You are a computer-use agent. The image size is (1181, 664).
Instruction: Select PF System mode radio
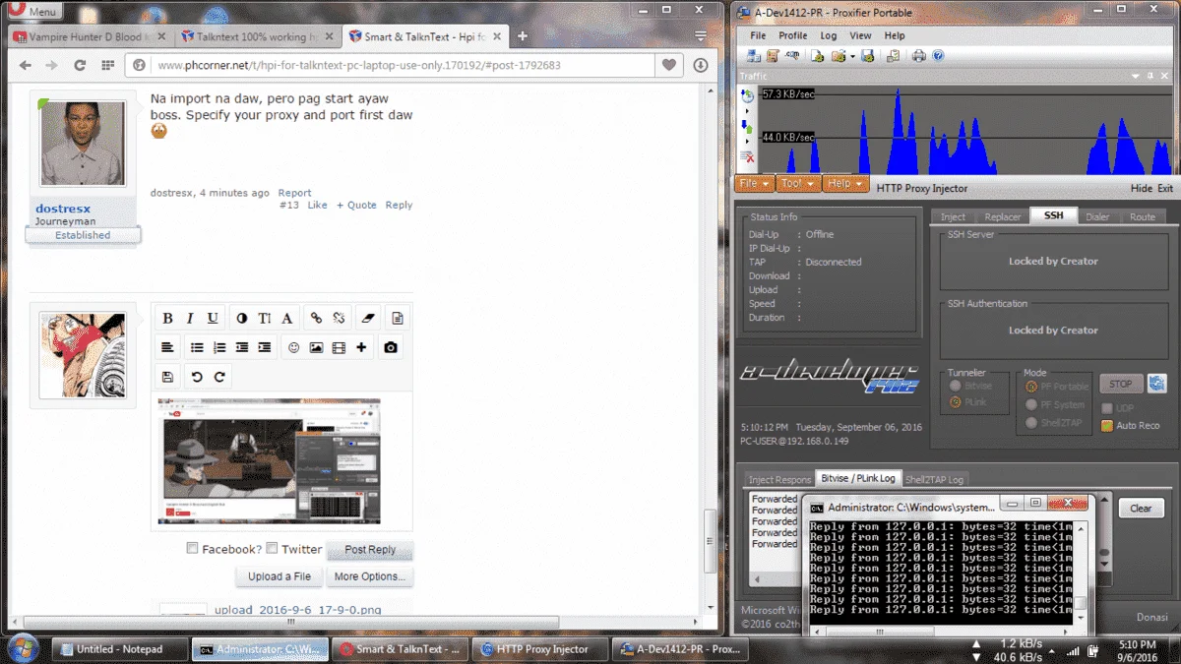(x=1031, y=404)
